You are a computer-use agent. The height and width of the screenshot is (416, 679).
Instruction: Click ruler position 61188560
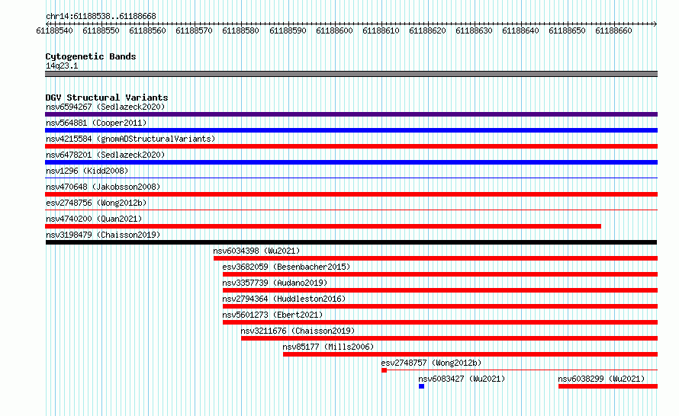148,30
